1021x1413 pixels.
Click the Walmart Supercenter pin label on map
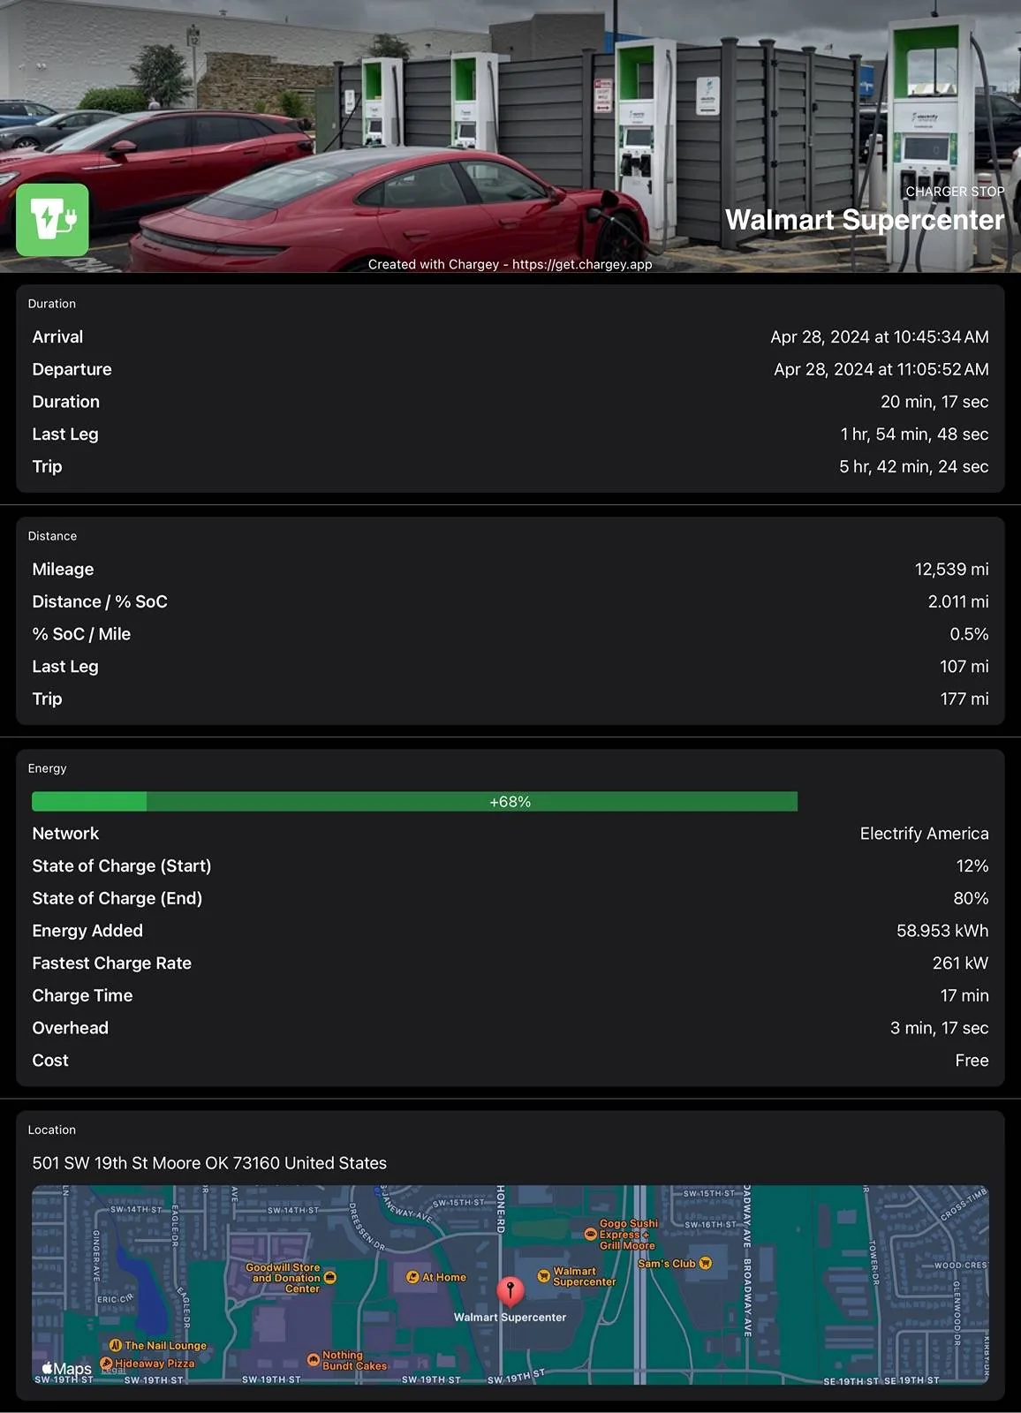(x=510, y=1317)
